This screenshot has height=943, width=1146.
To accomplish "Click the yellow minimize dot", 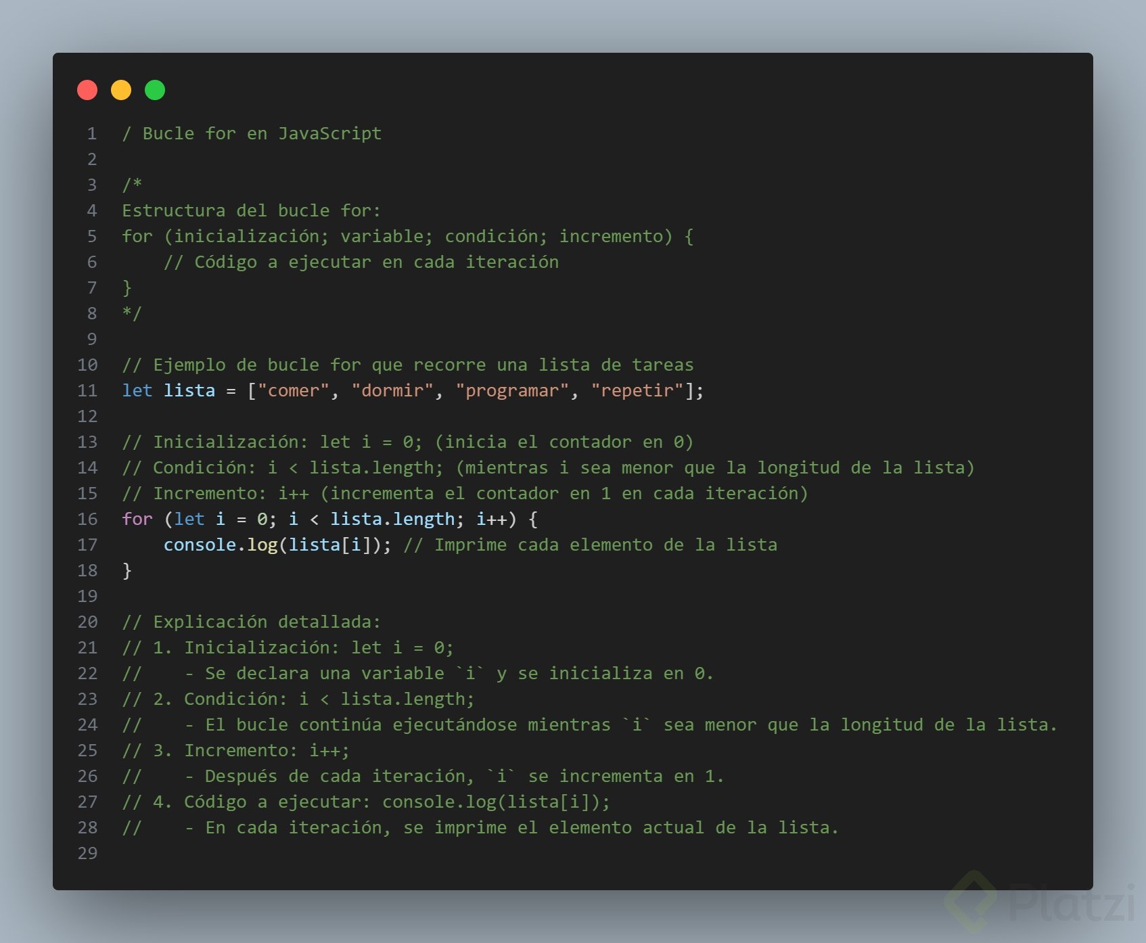I will coord(121,90).
